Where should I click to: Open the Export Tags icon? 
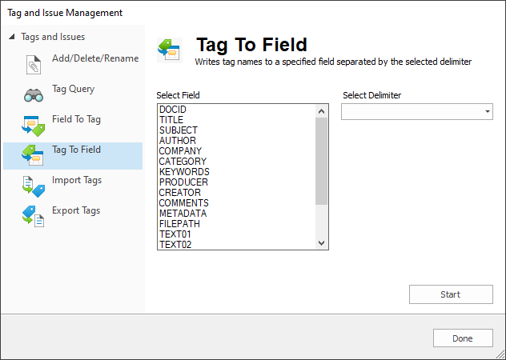tap(34, 217)
